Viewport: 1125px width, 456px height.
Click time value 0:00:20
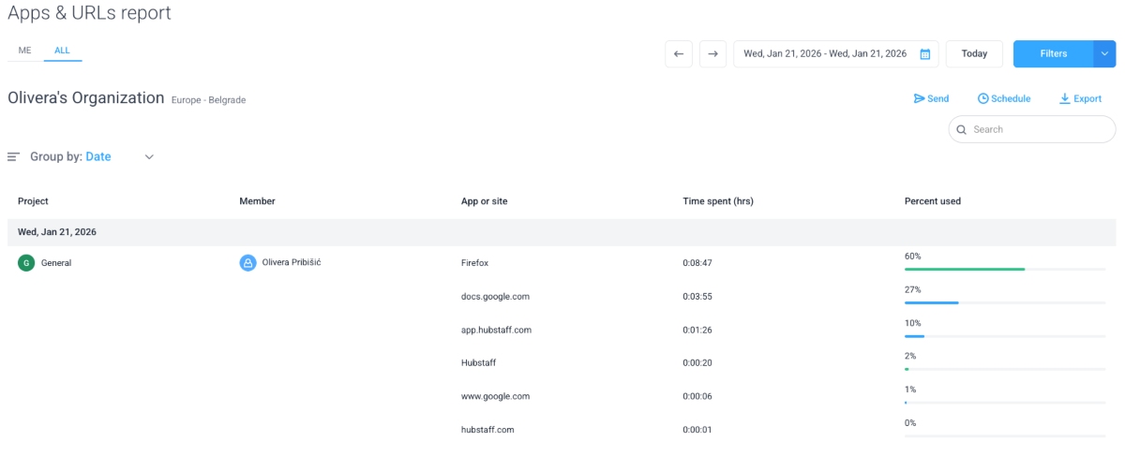(698, 363)
